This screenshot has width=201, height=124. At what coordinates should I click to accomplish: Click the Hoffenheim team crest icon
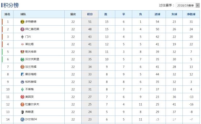pyautogui.click(x=22, y=74)
